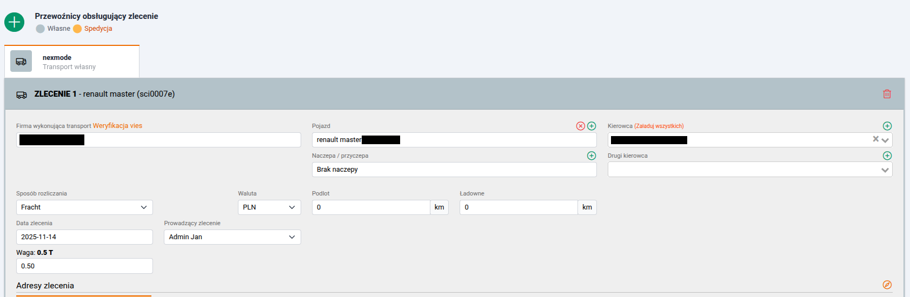This screenshot has width=910, height=297.
Task: Click the green add carrier plus button
Action: click(x=14, y=22)
